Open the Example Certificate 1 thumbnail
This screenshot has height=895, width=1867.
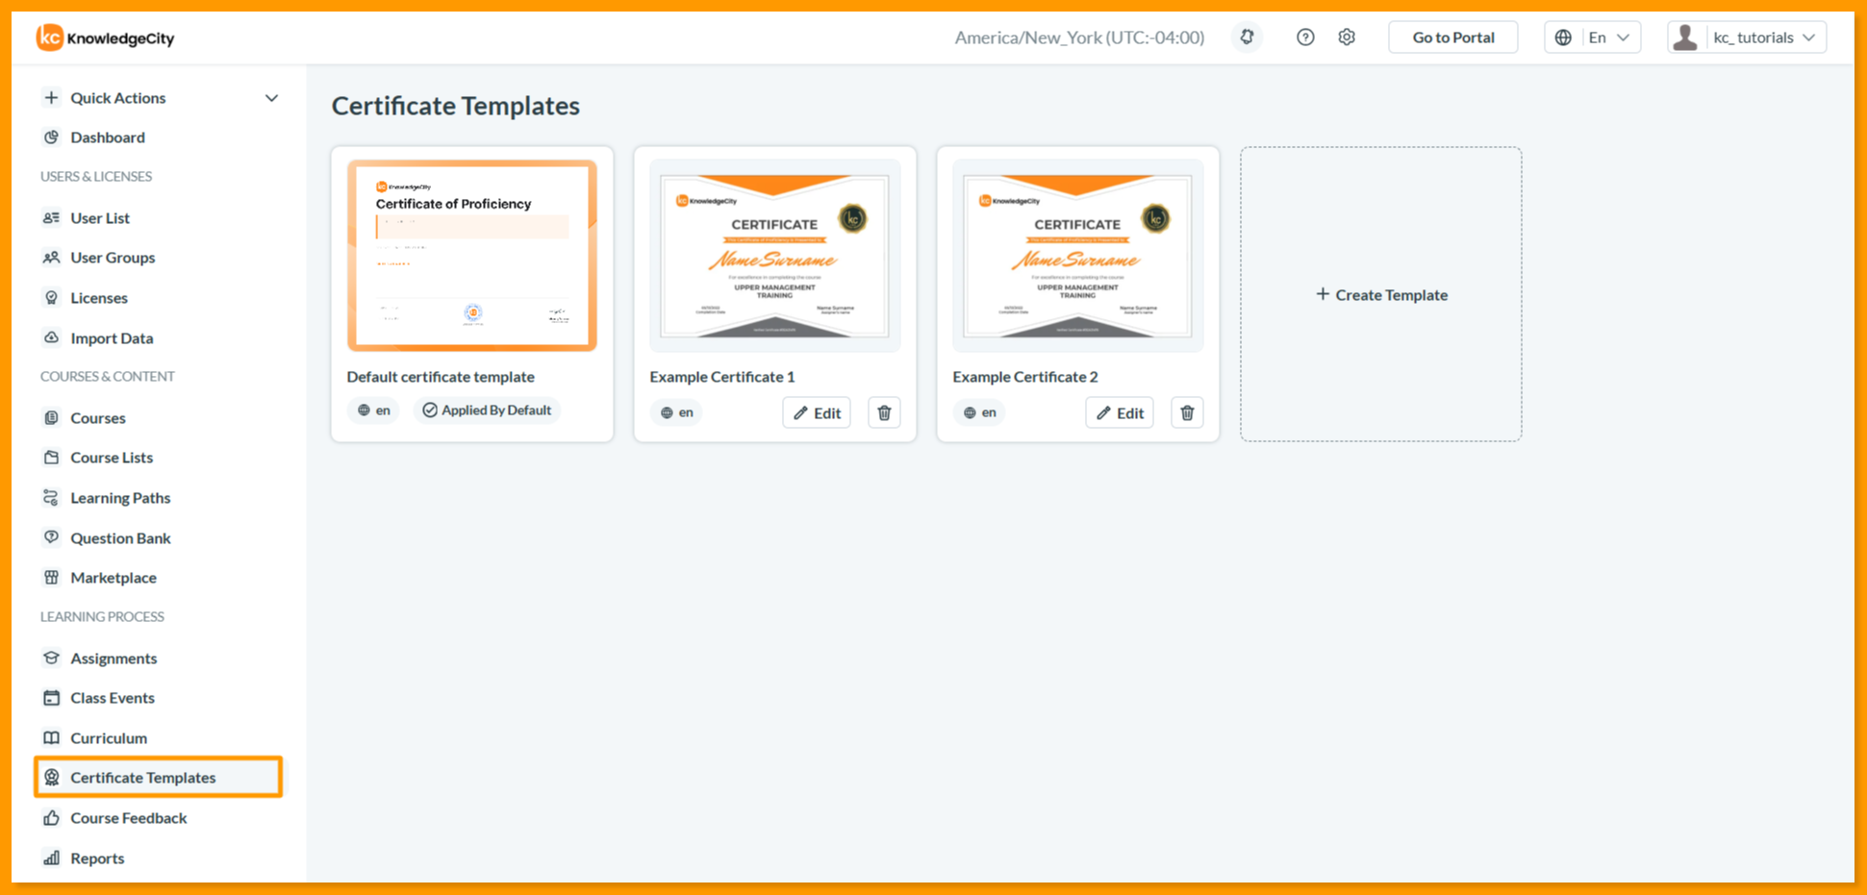(775, 256)
